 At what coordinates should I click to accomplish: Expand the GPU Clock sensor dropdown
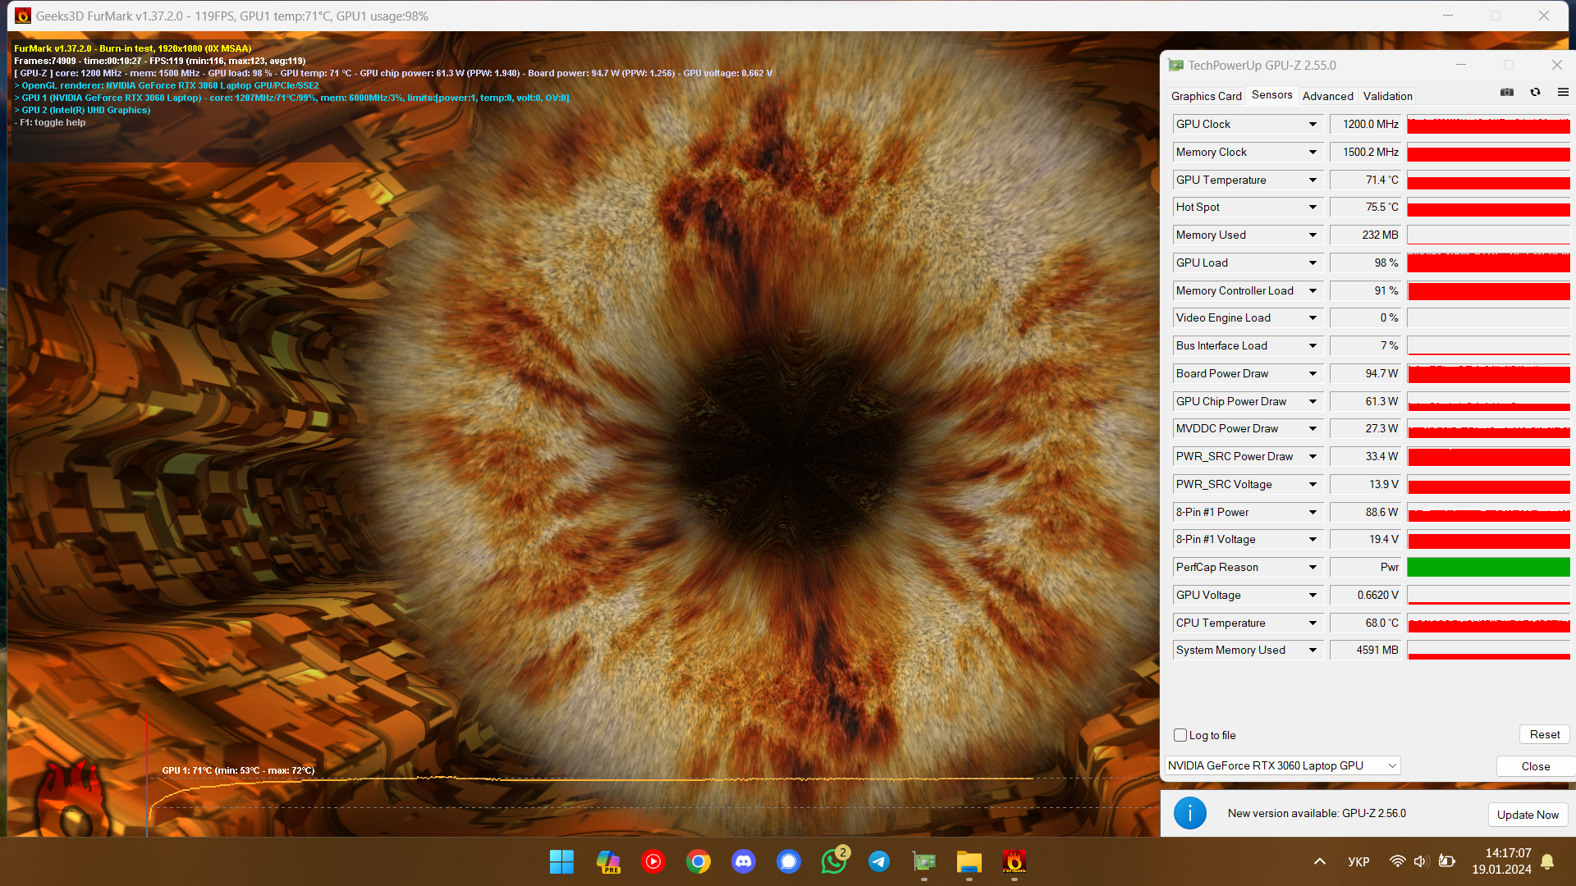(1313, 125)
